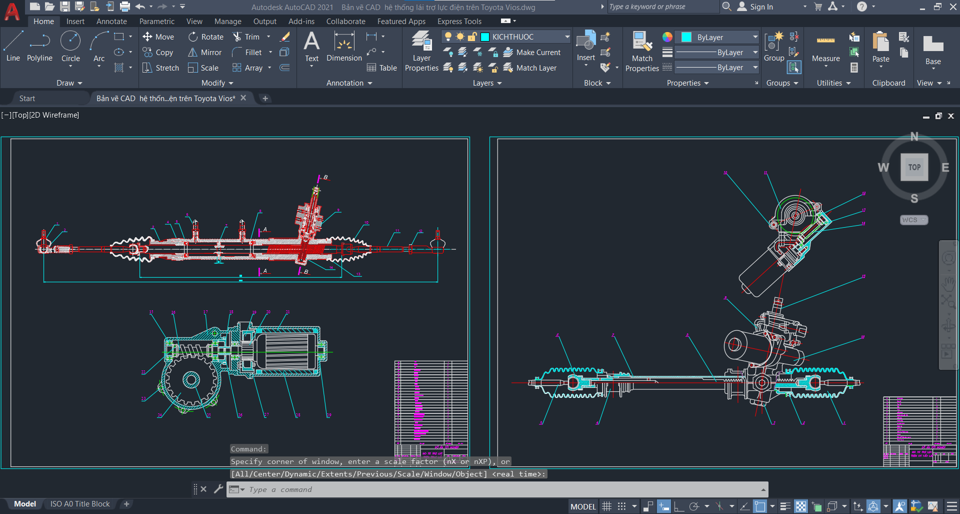Add a new layout tab
Screen dimensions: 960x514
click(126, 504)
